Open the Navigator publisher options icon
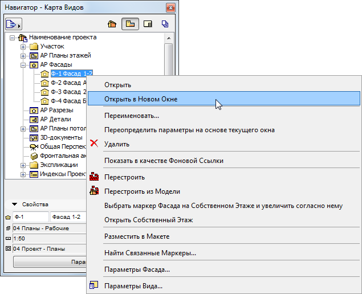Image resolution: width=362 pixels, height=294 pixels. click(x=14, y=24)
